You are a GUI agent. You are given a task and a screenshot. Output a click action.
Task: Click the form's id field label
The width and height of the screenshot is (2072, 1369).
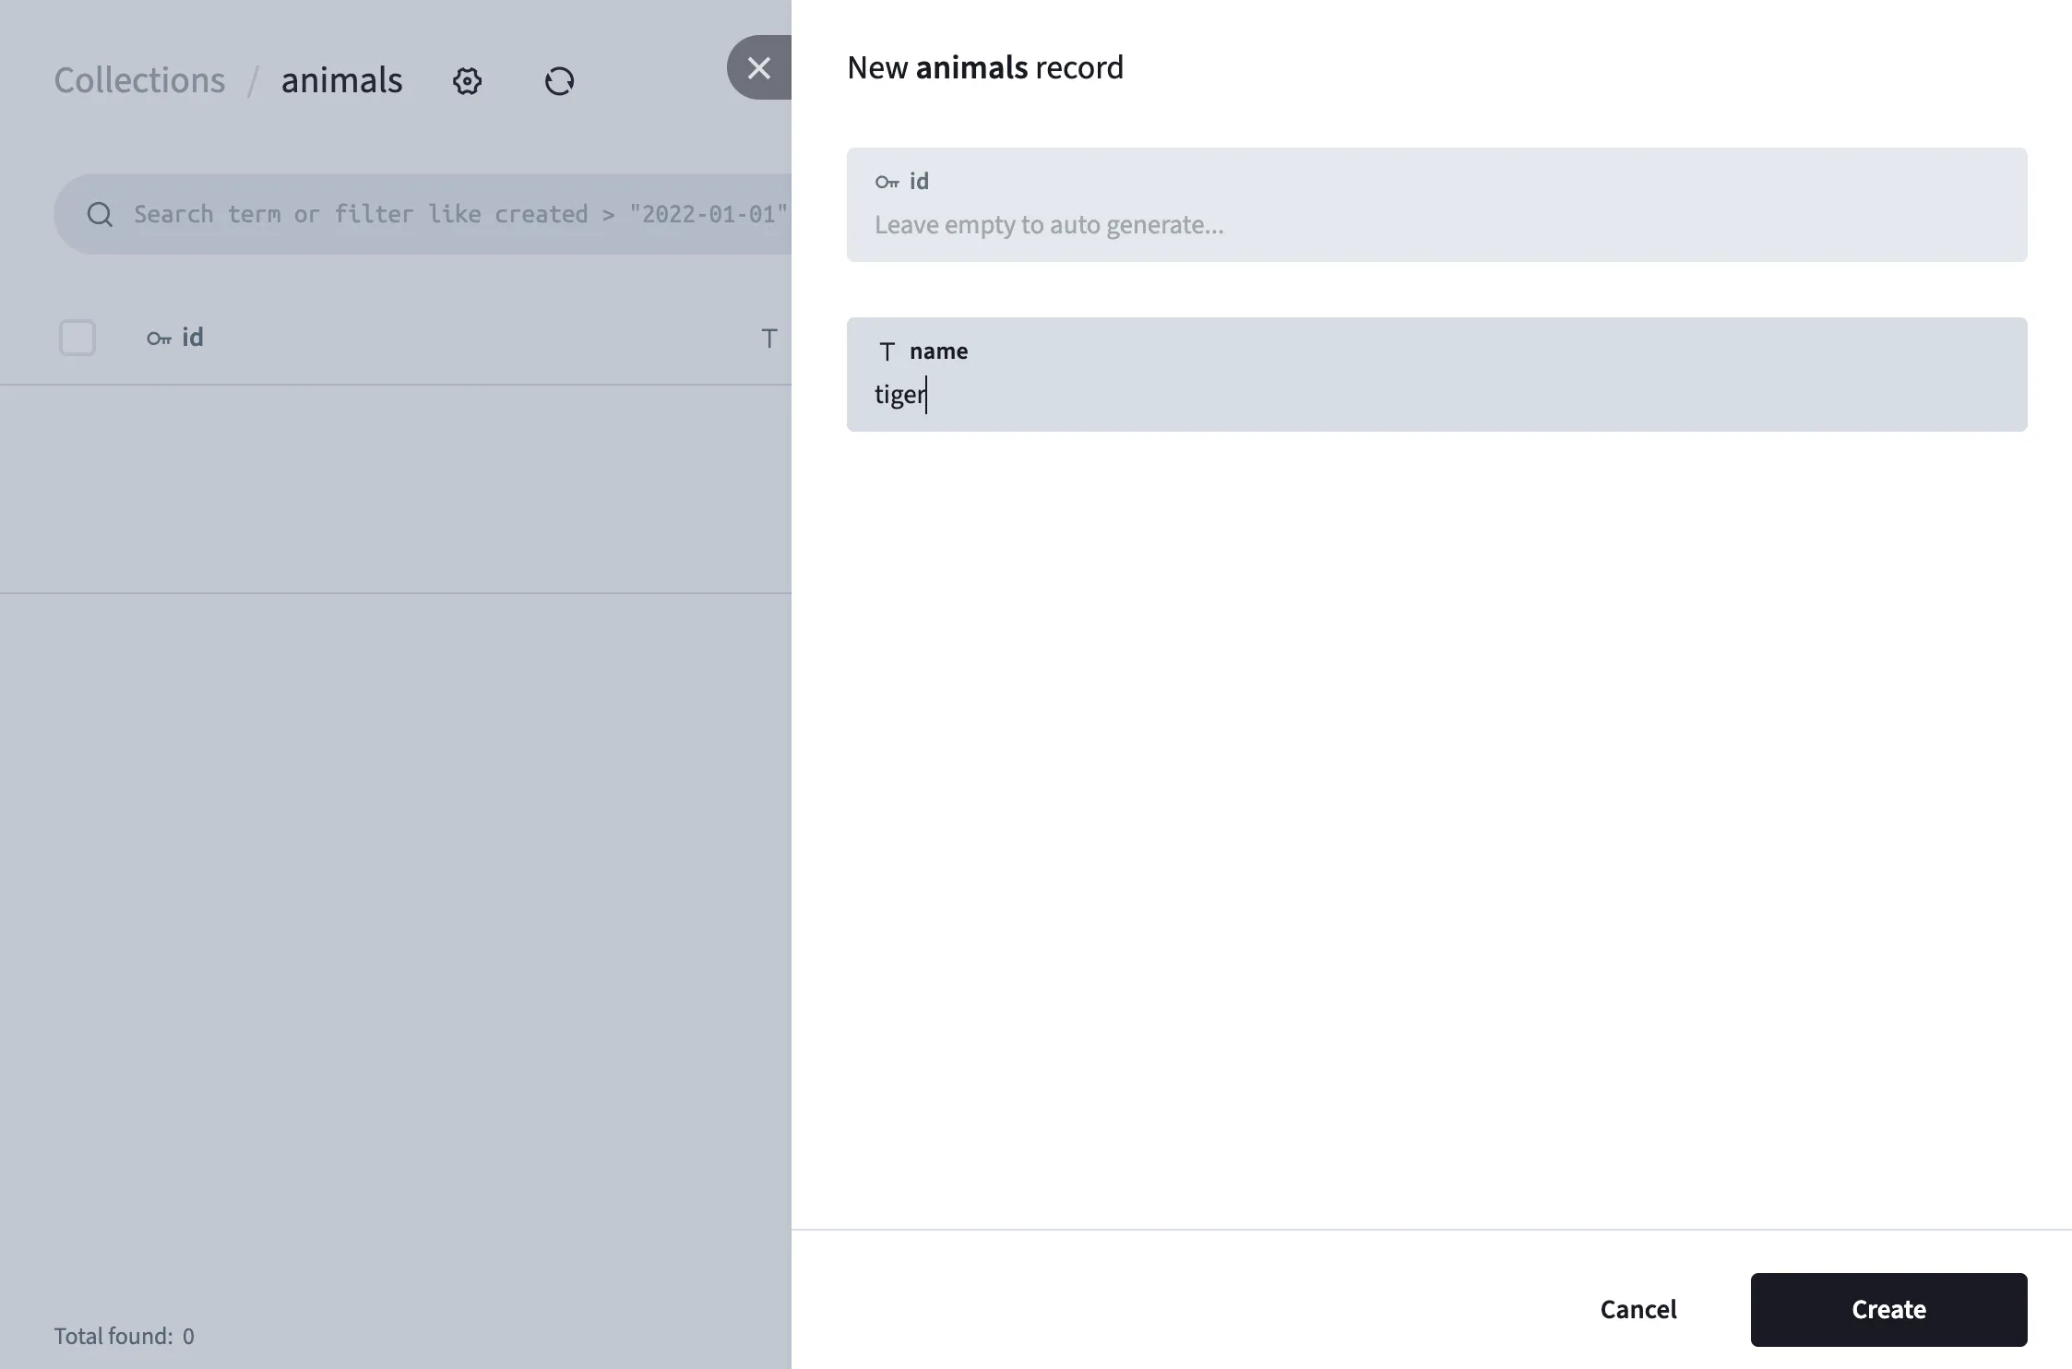click(x=919, y=182)
